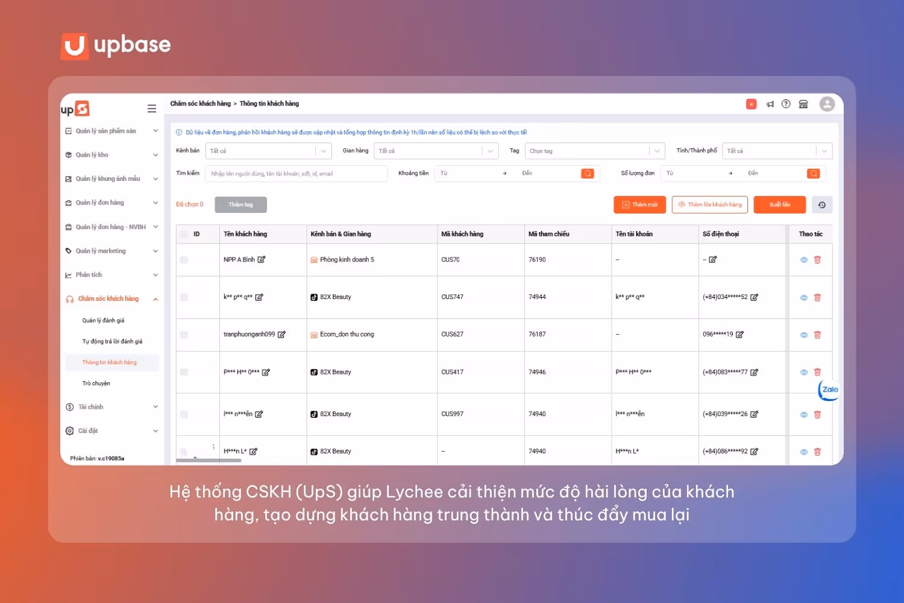The width and height of the screenshot is (904, 603).
Task: Click the Khoảng tiền orange search icon
Action: coord(588,174)
